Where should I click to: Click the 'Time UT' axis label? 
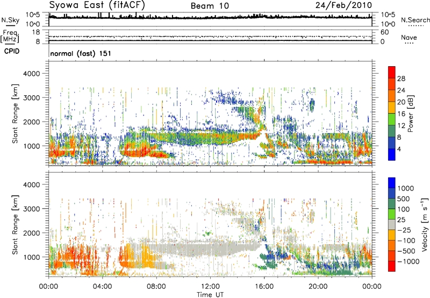tap(210, 295)
